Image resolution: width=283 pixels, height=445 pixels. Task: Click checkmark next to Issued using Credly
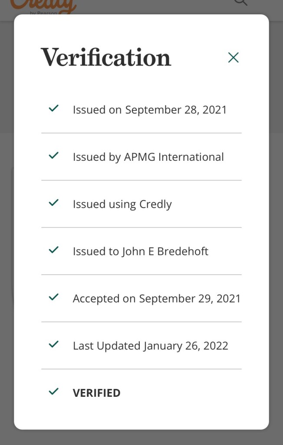[54, 203]
